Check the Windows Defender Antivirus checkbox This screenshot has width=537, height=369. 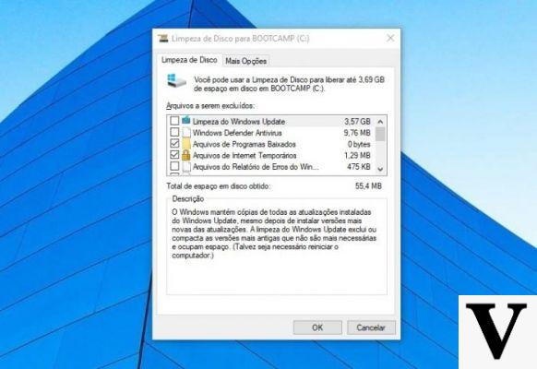point(174,132)
